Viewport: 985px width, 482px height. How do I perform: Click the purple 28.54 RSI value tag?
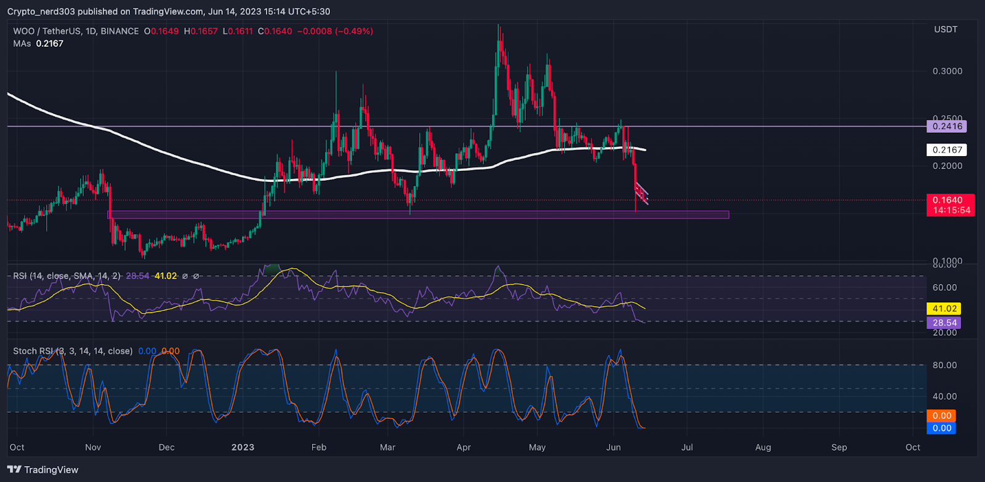(944, 323)
